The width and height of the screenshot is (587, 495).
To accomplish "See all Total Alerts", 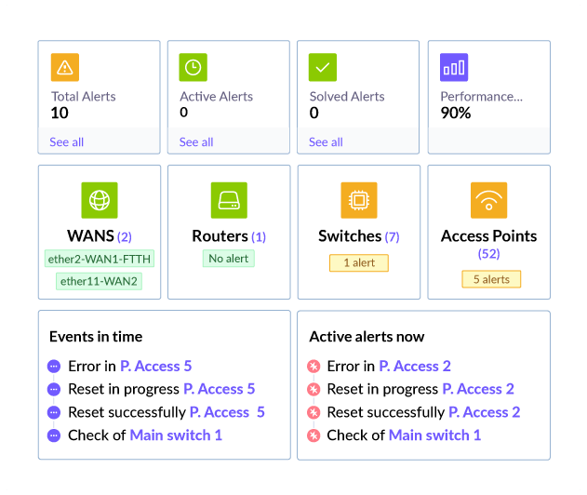I will tap(67, 142).
